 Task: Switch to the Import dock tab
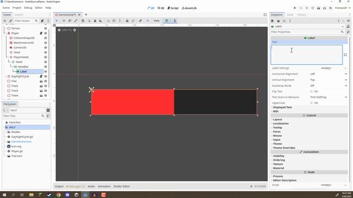(x=19, y=15)
